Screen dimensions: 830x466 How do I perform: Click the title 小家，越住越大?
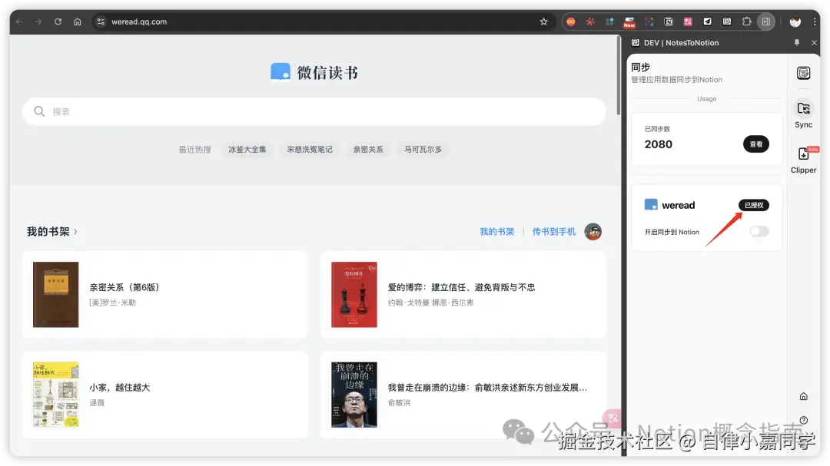(120, 387)
